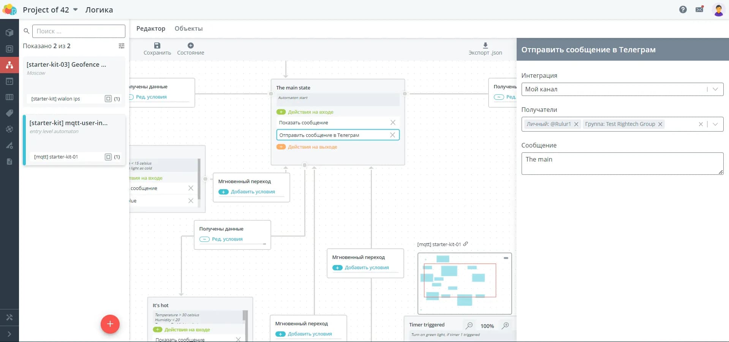
Task: Select the Geofence starter-kit-03 automaton card
Action: [74, 76]
